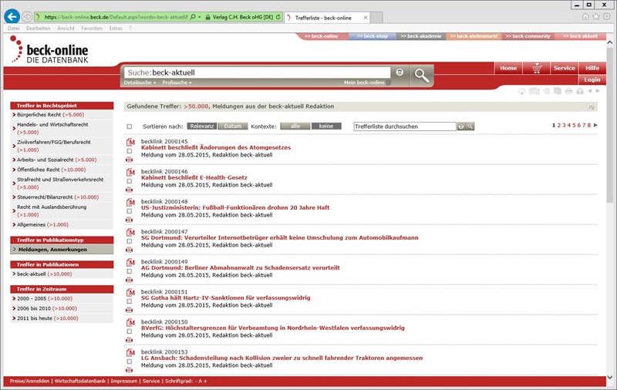Open the Kabinett beschließt E-Health-Gesetz article
617x390 pixels.
(194, 178)
